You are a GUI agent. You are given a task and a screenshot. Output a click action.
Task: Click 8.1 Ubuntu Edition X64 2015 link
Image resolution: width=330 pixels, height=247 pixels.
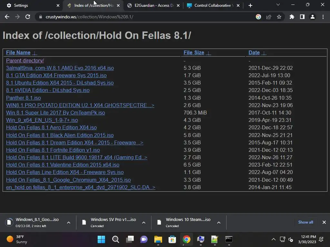(x=60, y=83)
